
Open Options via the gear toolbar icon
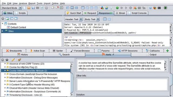coord(46,8)
